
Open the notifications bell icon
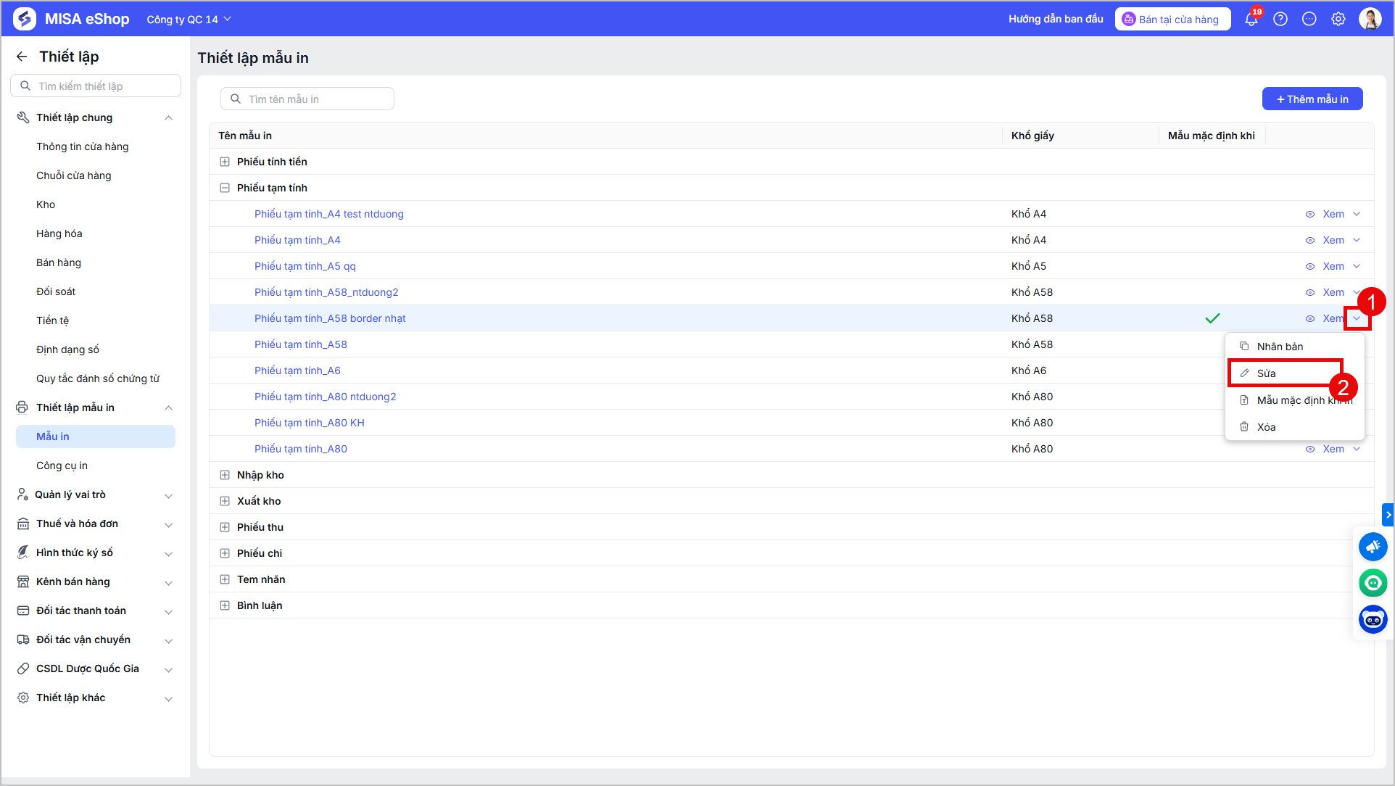[x=1251, y=20]
